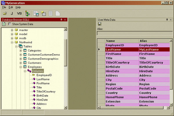Screen dimensions: 174x116
Task: Click the Customers table icon
Action: [25, 63]
